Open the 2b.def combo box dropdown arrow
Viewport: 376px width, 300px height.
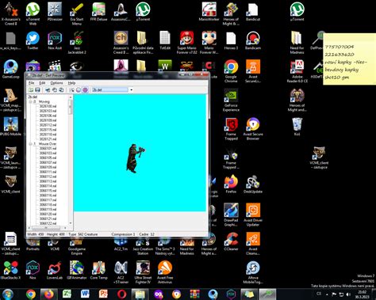coord(131,90)
